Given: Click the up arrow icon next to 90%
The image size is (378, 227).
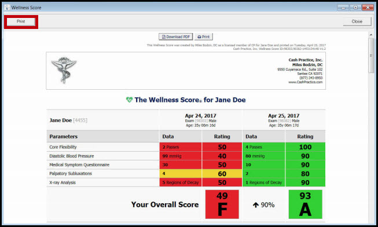Looking at the screenshot, I should (256, 205).
